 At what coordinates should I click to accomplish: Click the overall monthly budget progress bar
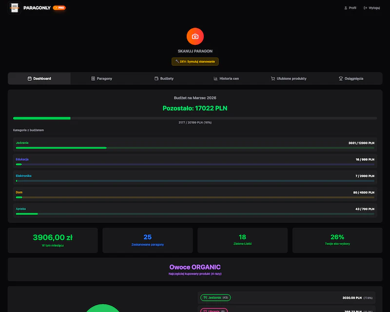coord(195,118)
